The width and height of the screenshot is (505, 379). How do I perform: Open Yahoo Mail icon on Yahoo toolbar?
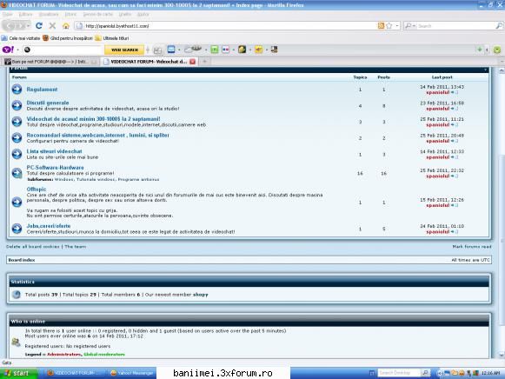[x=171, y=50]
